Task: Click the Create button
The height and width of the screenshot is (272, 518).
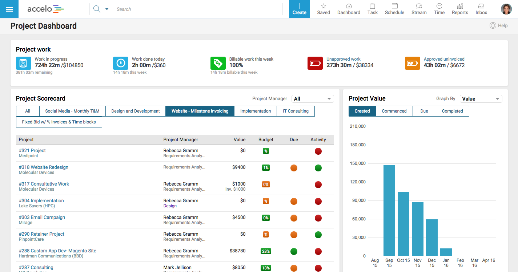Action: [299, 9]
